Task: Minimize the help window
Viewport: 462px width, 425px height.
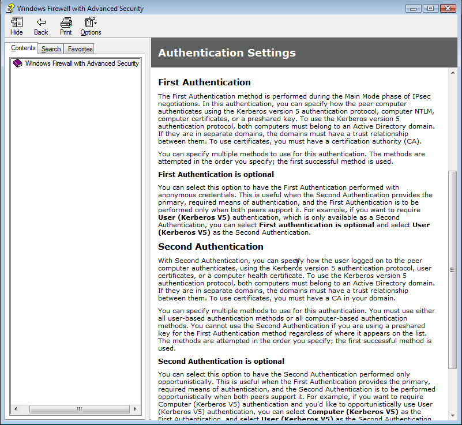Action: (x=414, y=8)
